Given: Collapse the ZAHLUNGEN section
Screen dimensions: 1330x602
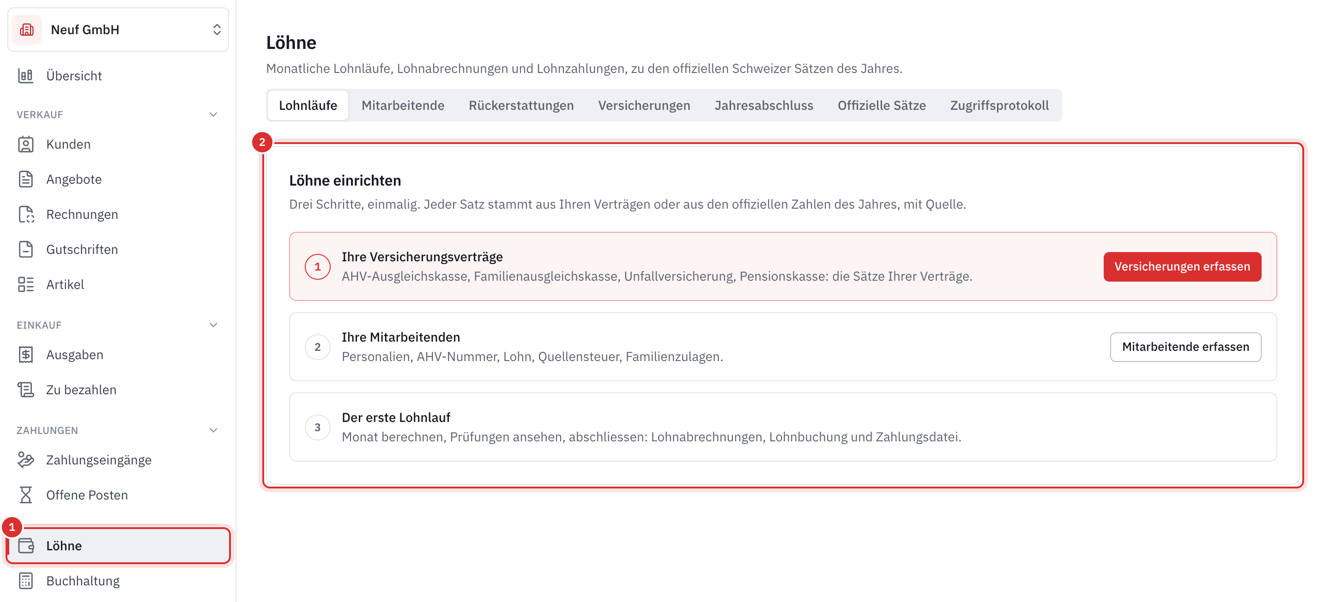Looking at the screenshot, I should (213, 431).
